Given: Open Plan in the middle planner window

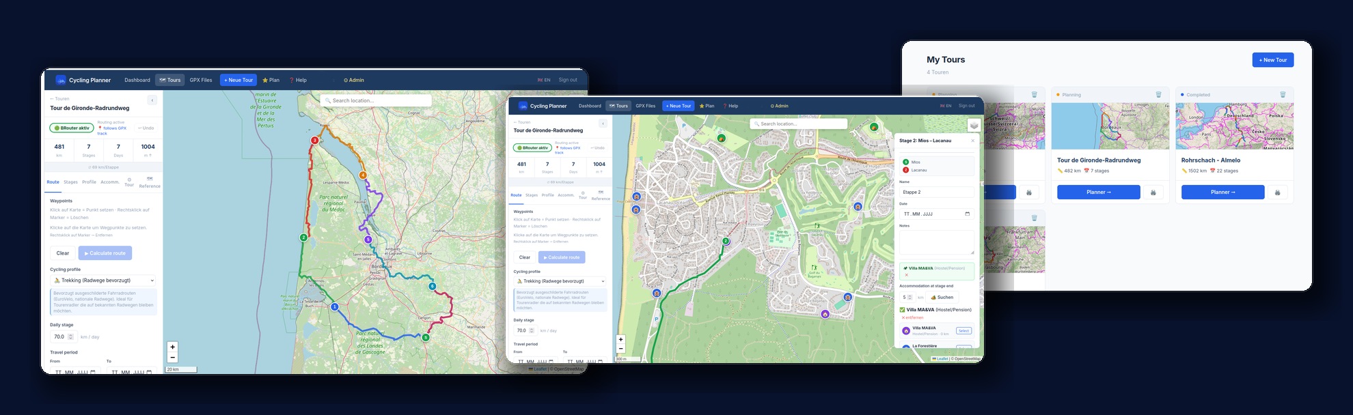Looking at the screenshot, I should coord(707,106).
